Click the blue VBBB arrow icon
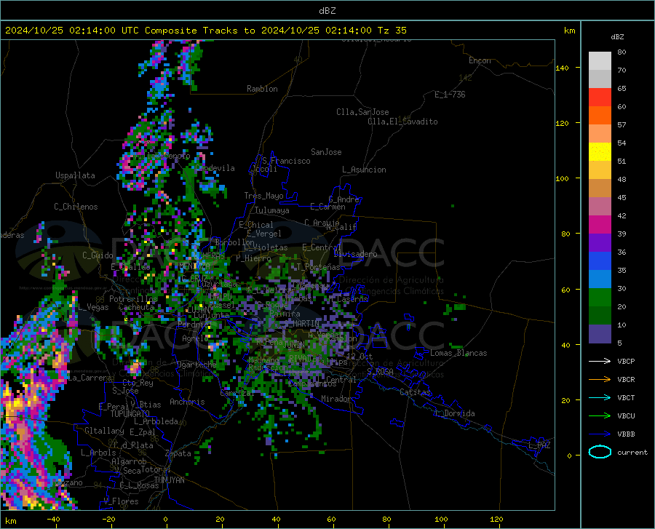The image size is (655, 529). [600, 434]
